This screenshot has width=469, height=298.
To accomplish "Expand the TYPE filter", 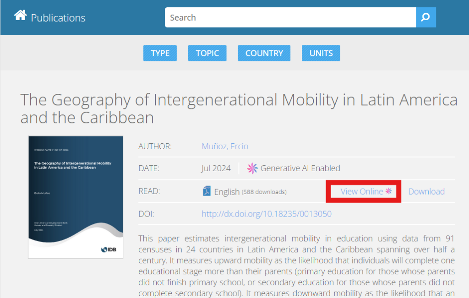I will click(160, 53).
